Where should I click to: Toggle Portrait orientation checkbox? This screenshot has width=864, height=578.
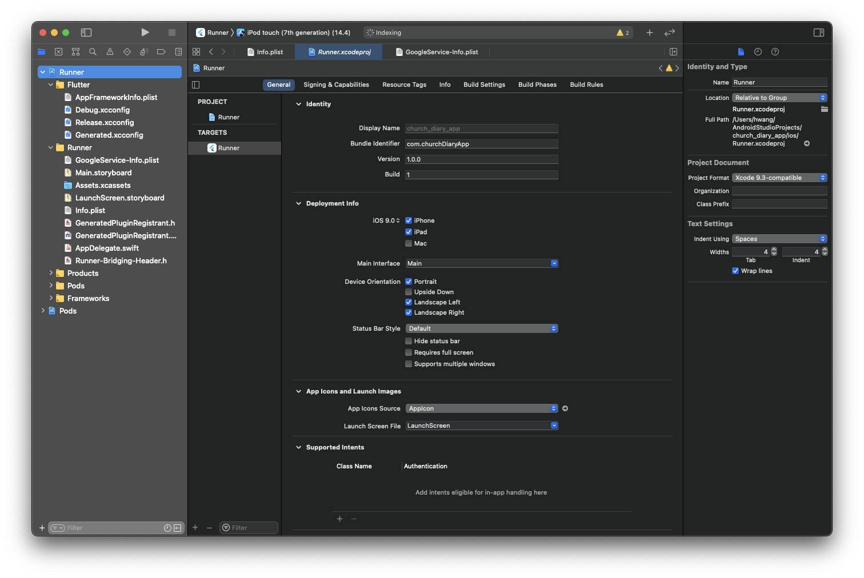point(409,282)
